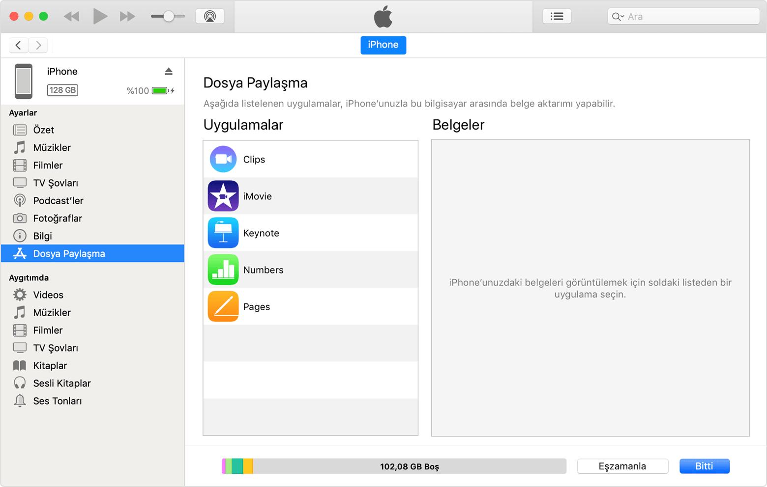Open Podcast'ler settings
The height and width of the screenshot is (487, 767).
pyautogui.click(x=92, y=200)
